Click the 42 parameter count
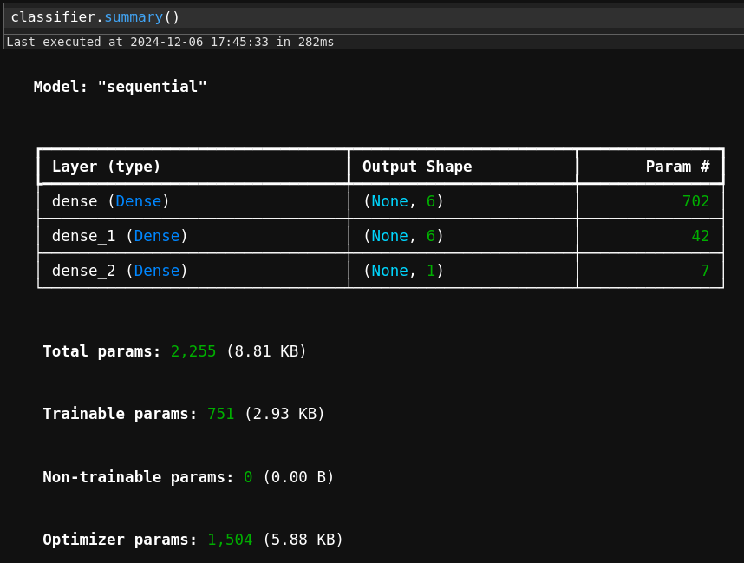This screenshot has height=563, width=744. point(701,236)
